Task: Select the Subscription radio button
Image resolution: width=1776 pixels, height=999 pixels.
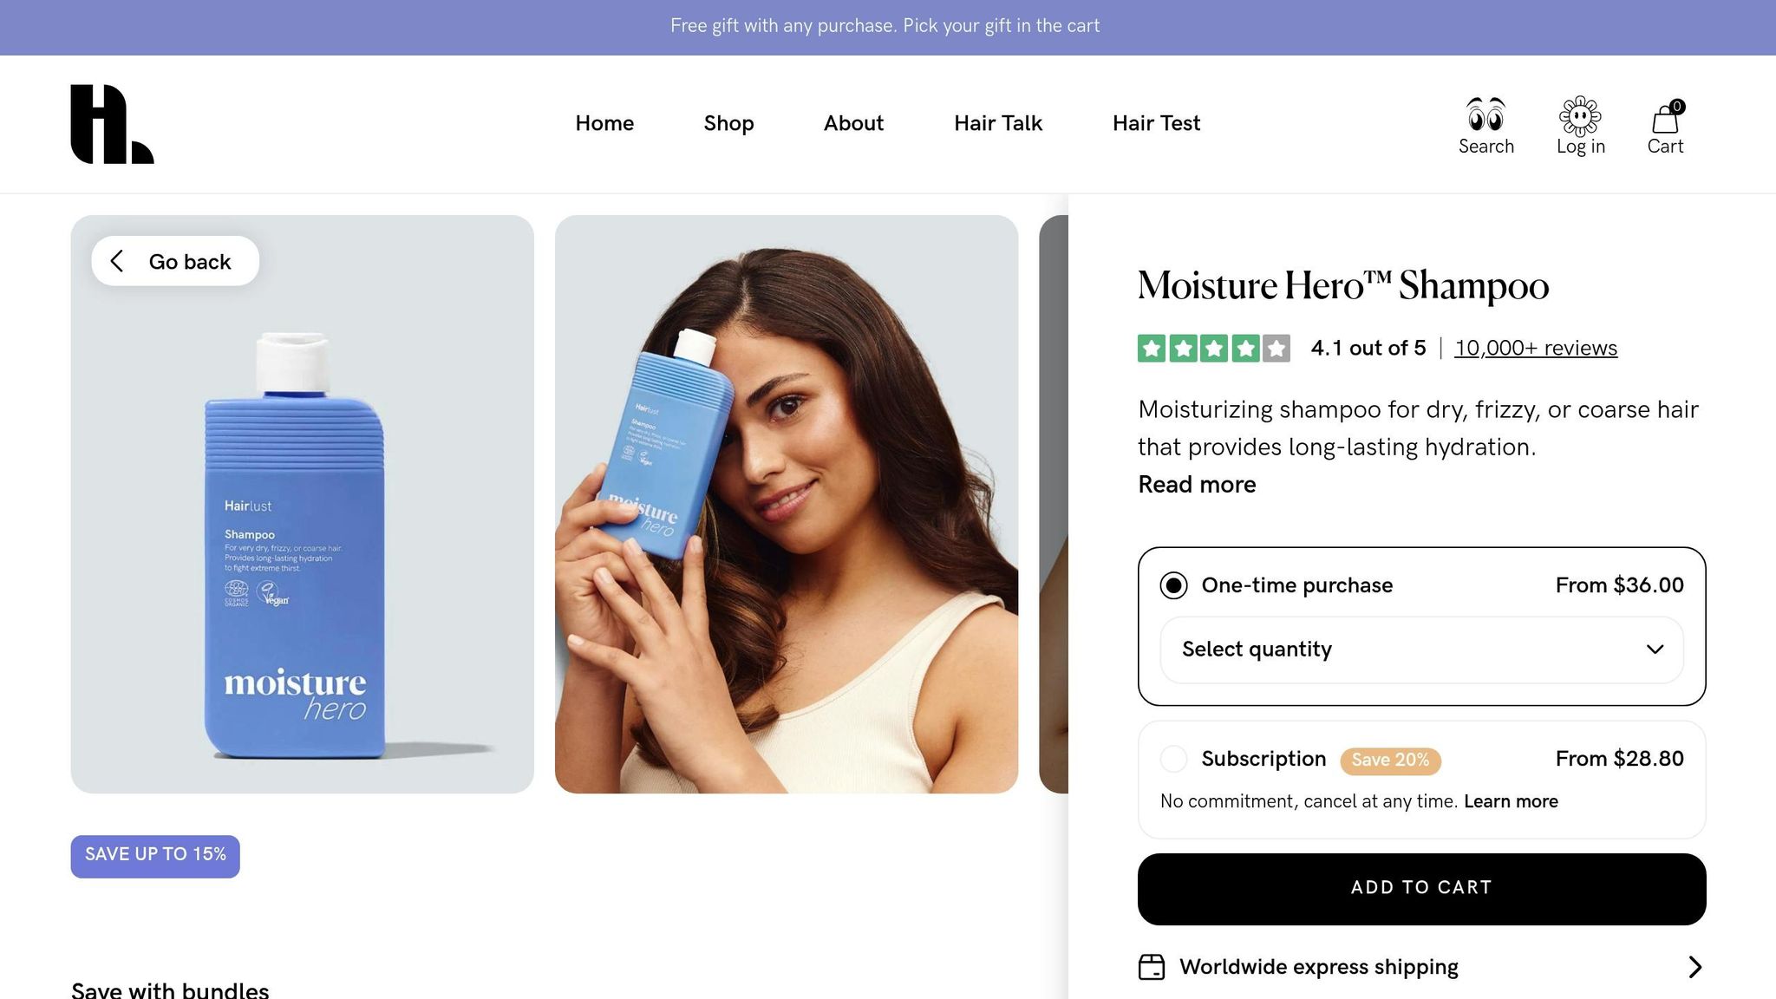Action: click(x=1173, y=759)
